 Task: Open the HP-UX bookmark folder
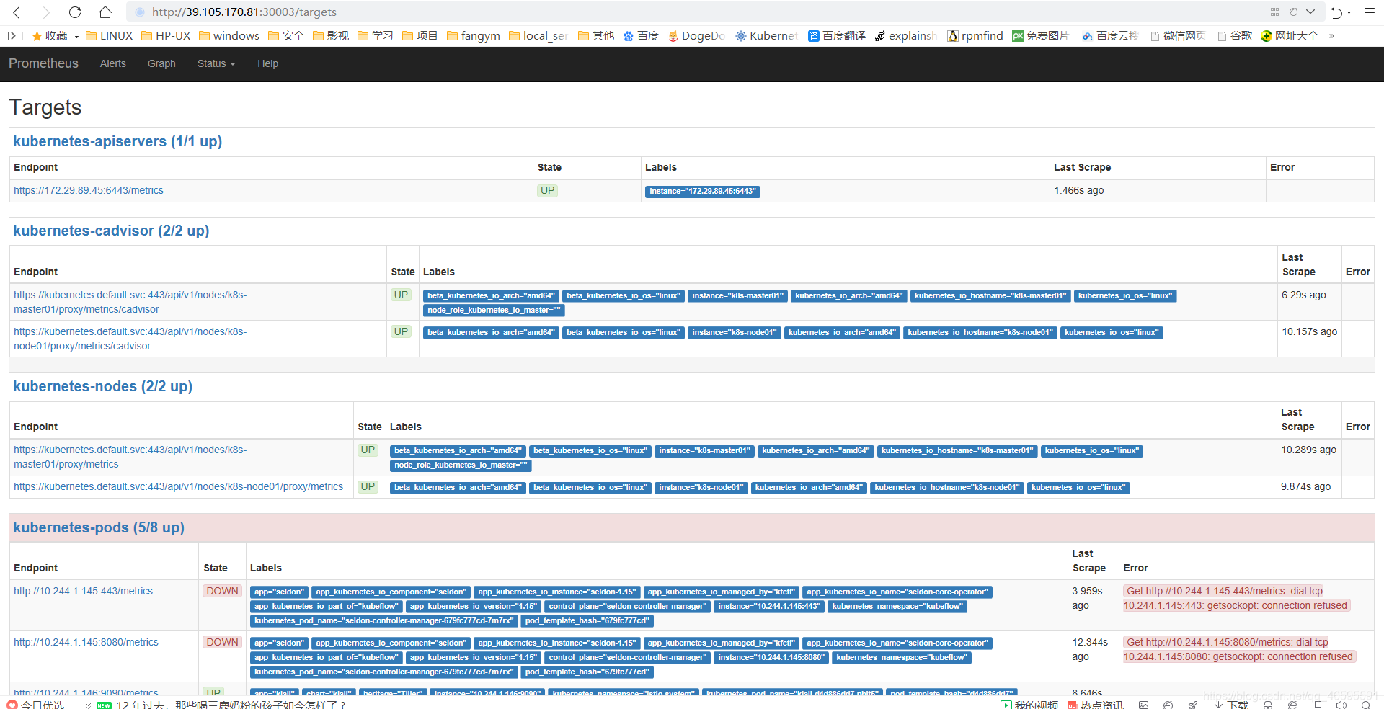[166, 35]
